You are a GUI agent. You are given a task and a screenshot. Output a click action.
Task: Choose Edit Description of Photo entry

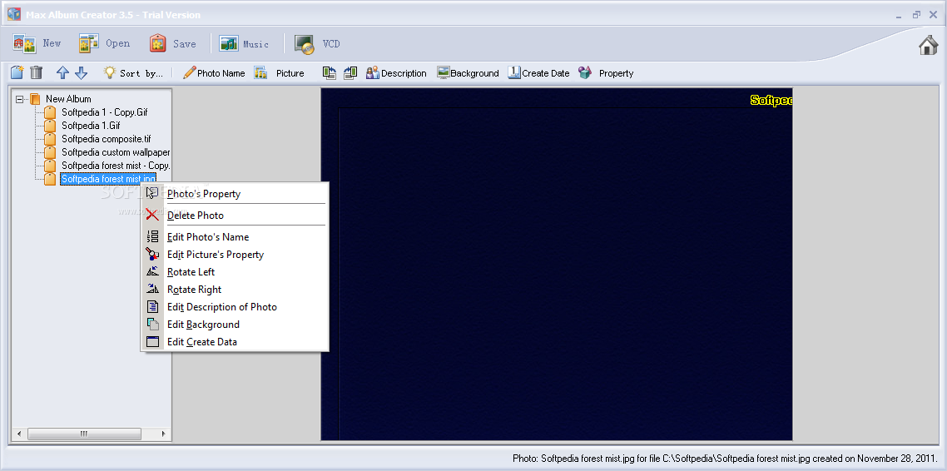(x=235, y=307)
